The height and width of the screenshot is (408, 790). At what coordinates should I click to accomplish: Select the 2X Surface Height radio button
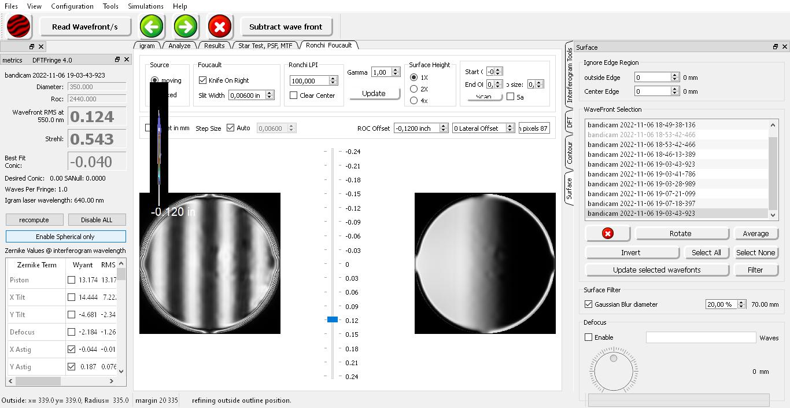[x=414, y=89]
